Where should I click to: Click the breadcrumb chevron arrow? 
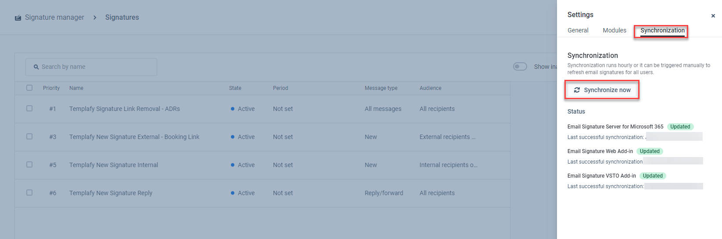[95, 18]
